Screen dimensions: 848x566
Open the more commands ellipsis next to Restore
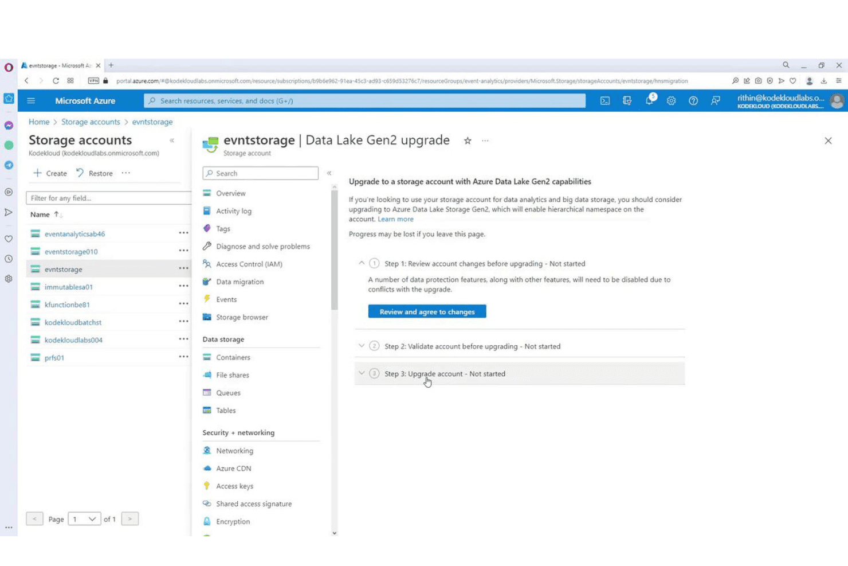click(x=126, y=173)
